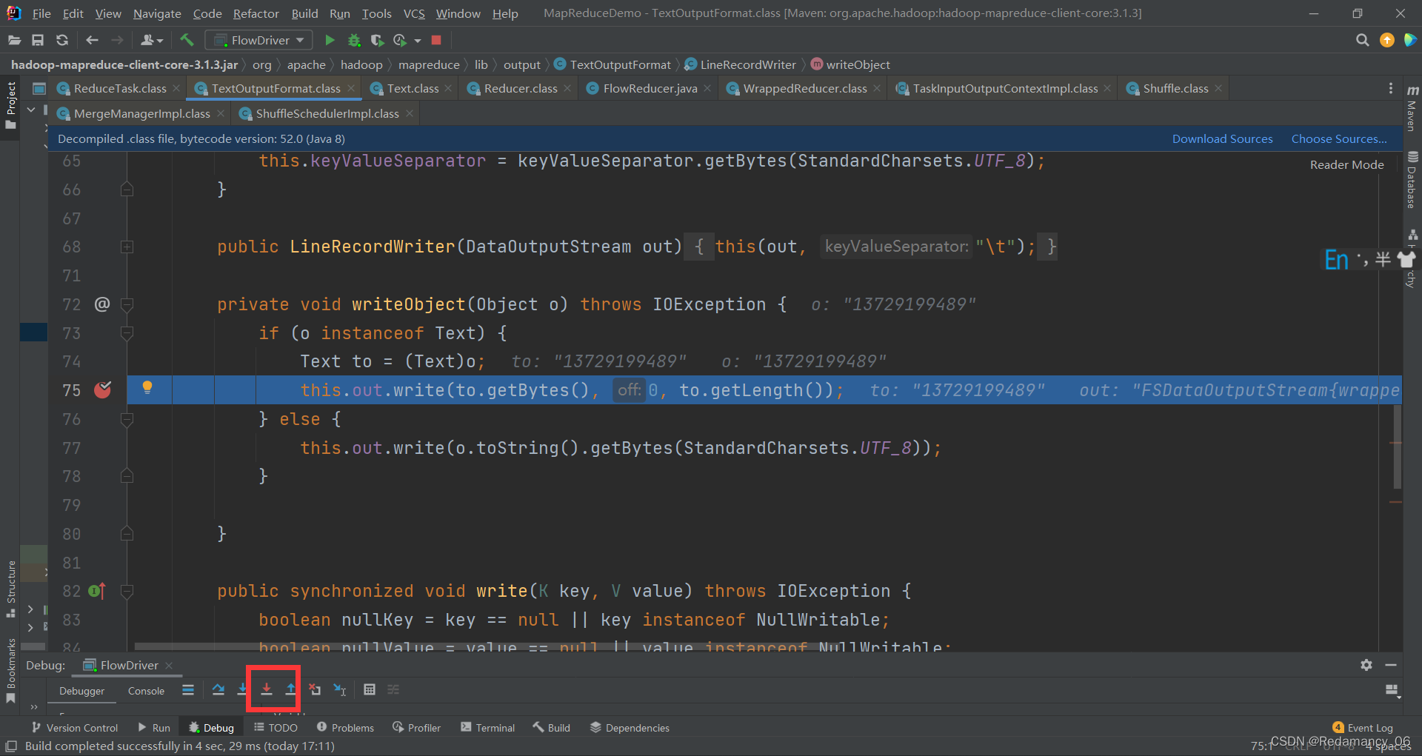Open the Navigate menu

coord(157,13)
